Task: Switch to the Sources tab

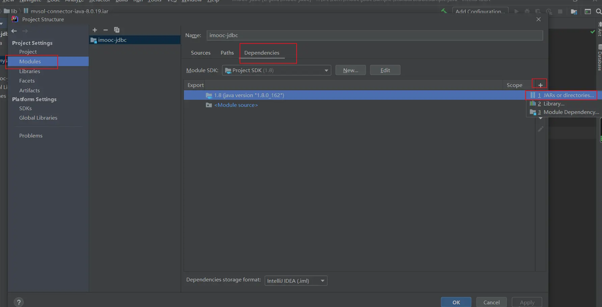Action: coord(200,53)
